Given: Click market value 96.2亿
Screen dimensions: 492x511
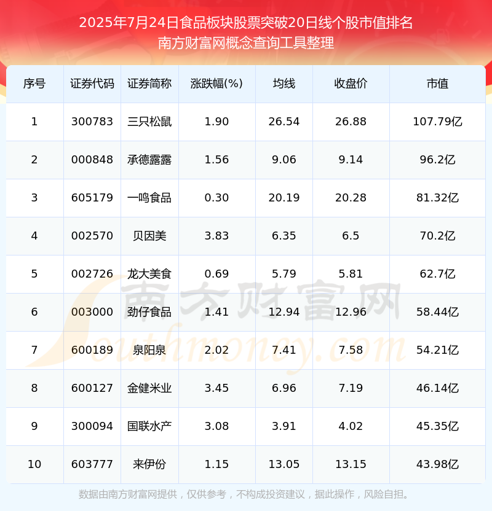Looking at the screenshot, I should (x=437, y=160).
